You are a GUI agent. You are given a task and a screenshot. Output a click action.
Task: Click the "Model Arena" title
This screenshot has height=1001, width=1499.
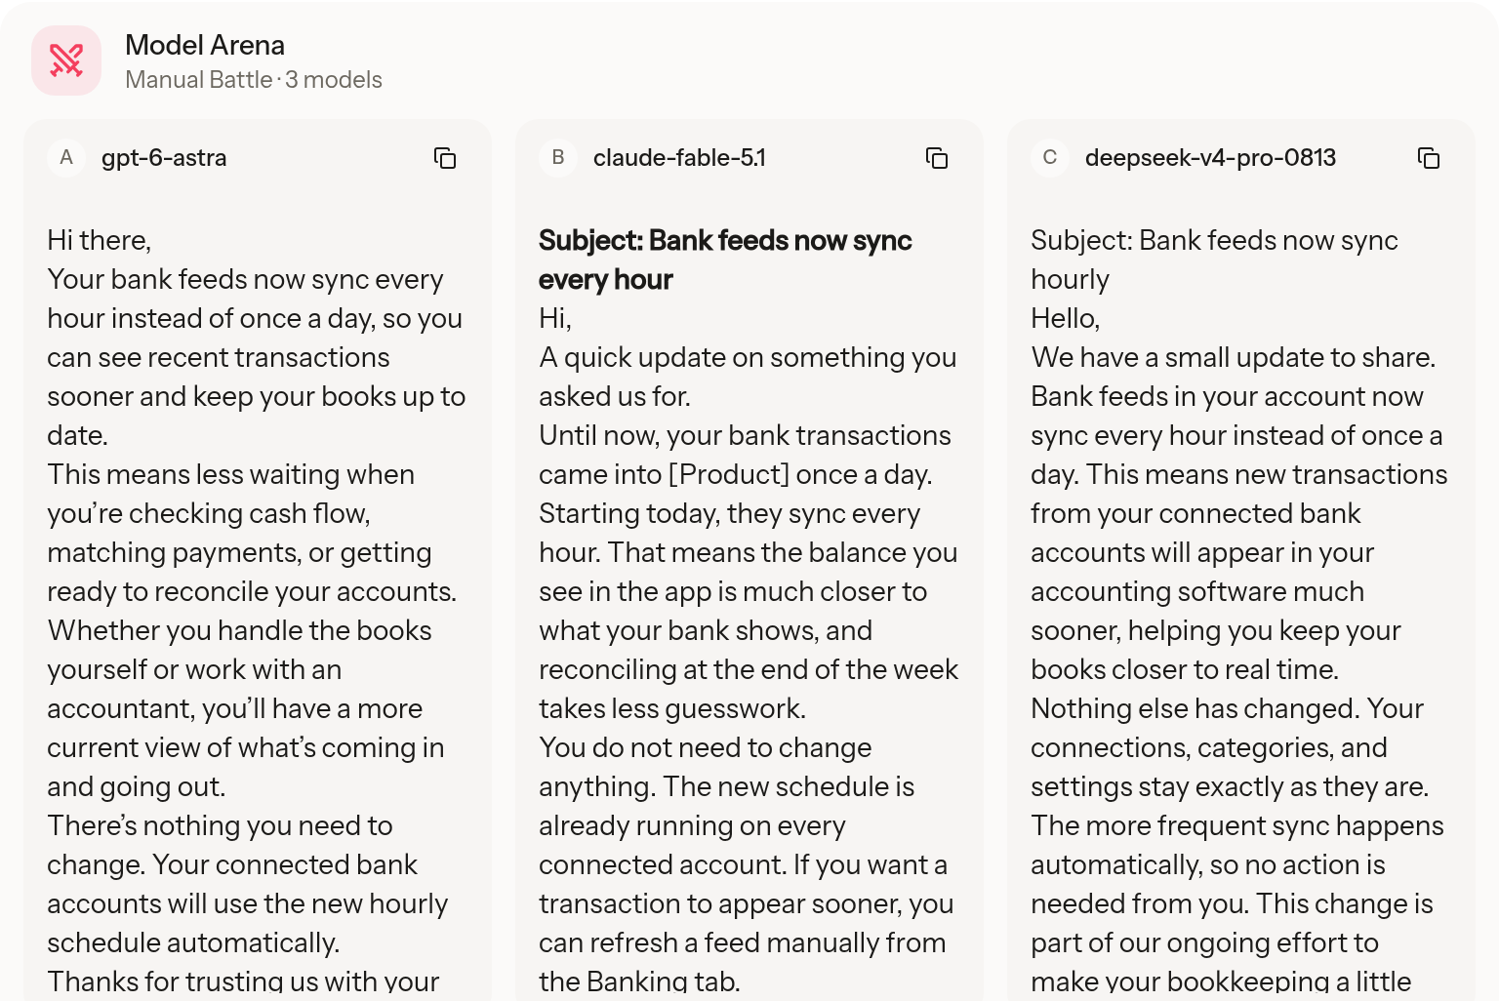[x=205, y=45]
